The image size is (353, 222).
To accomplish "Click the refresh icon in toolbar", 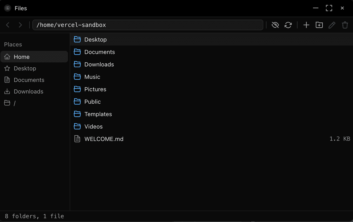I will pyautogui.click(x=288, y=25).
